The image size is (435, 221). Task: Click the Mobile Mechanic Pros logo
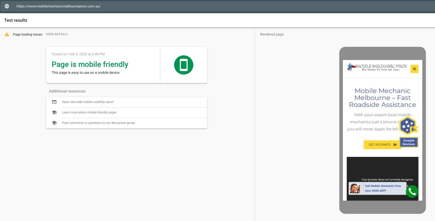[377, 67]
